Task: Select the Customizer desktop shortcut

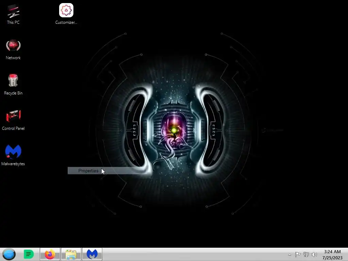Action: (x=66, y=14)
